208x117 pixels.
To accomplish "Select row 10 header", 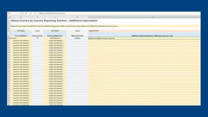I will point(9,43).
